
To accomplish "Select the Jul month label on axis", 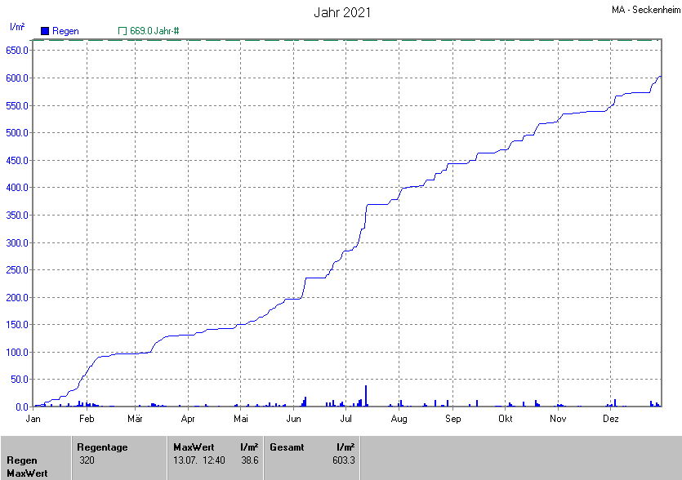I will click(345, 419).
